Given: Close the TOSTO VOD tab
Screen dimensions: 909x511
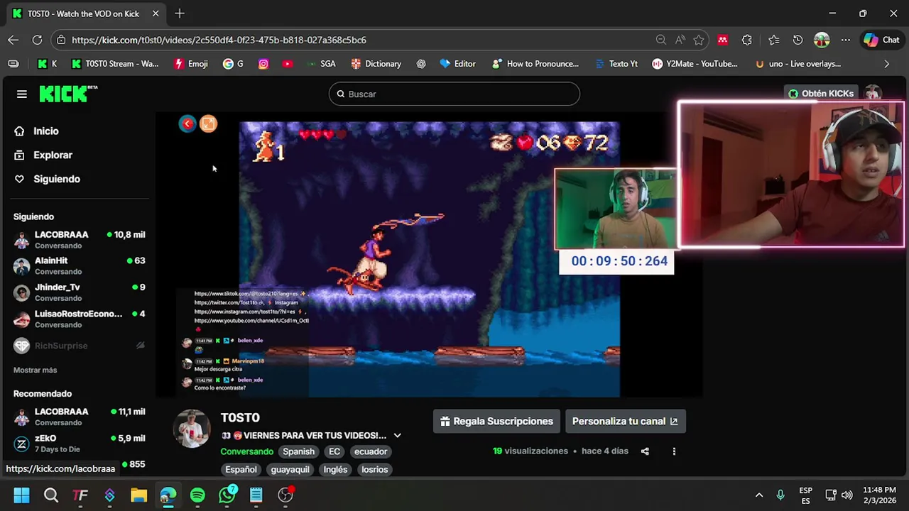Looking at the screenshot, I should point(156,13).
